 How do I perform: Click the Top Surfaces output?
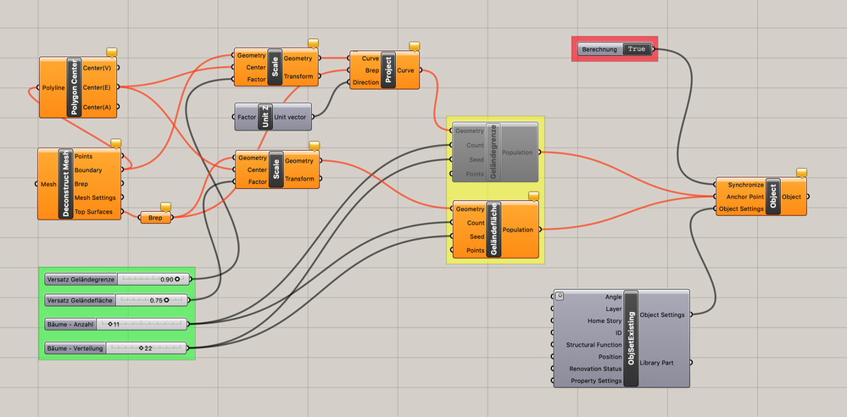[x=93, y=212]
